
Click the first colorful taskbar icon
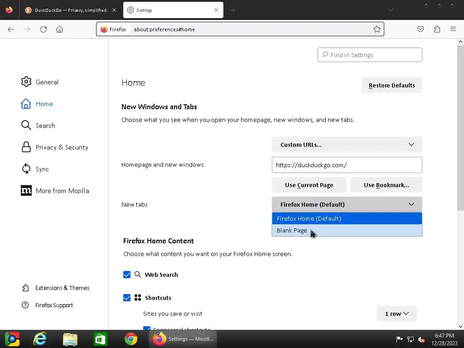click(12, 339)
